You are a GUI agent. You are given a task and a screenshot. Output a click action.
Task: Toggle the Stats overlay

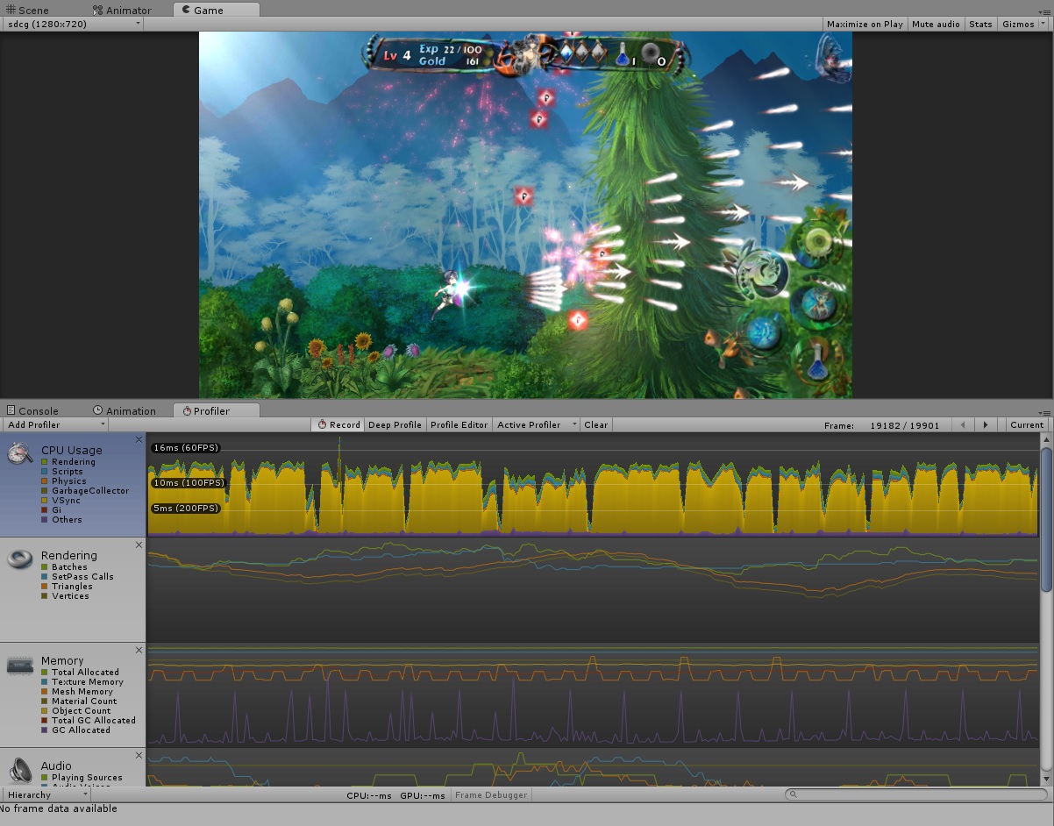(980, 25)
